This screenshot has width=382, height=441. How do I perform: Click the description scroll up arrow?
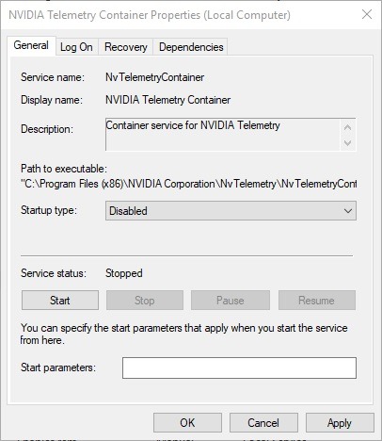coord(347,127)
